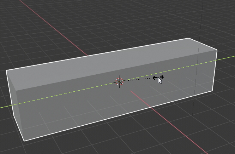
Task: Click the orange origin dot inside 3D cursor
Action: coord(119,82)
